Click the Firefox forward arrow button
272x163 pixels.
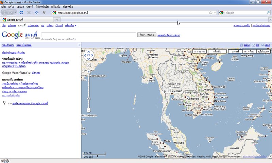[11, 13]
